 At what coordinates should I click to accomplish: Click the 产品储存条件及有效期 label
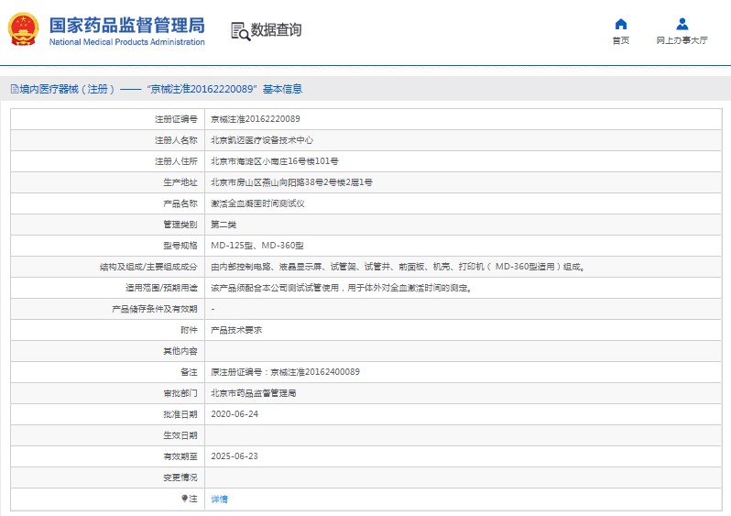click(x=154, y=309)
